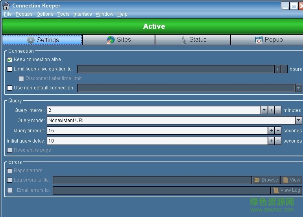Click the microscope icon on Status tab

click(183, 40)
